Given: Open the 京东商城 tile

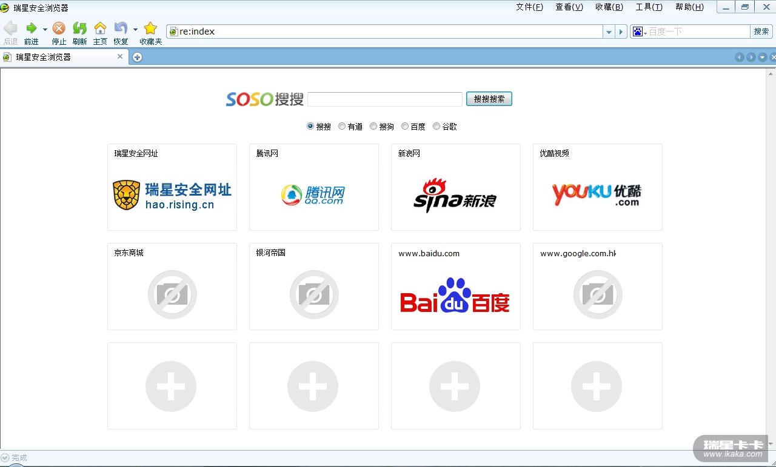Looking at the screenshot, I should (x=172, y=286).
